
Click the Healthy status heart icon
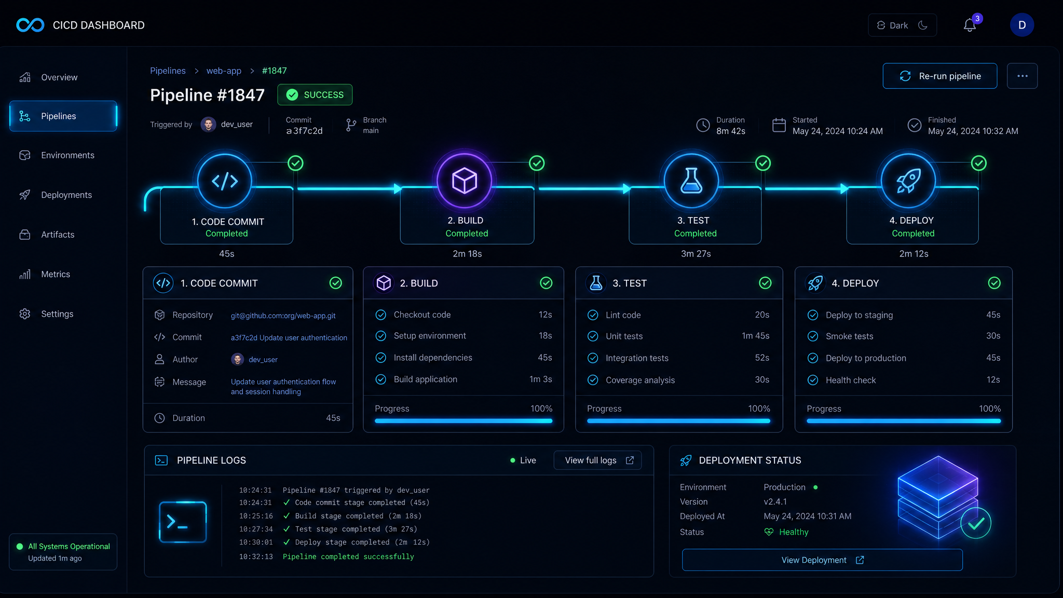coord(769,532)
